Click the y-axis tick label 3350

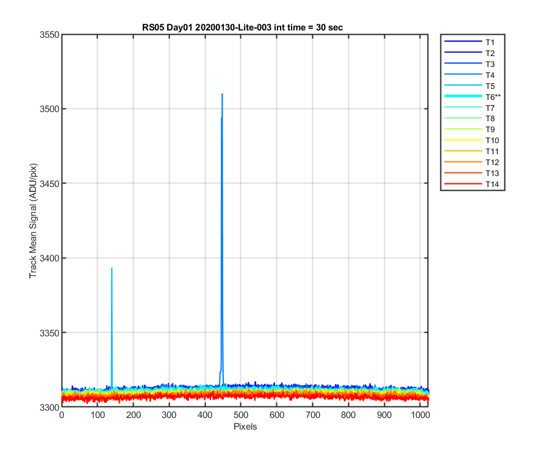pos(49,333)
